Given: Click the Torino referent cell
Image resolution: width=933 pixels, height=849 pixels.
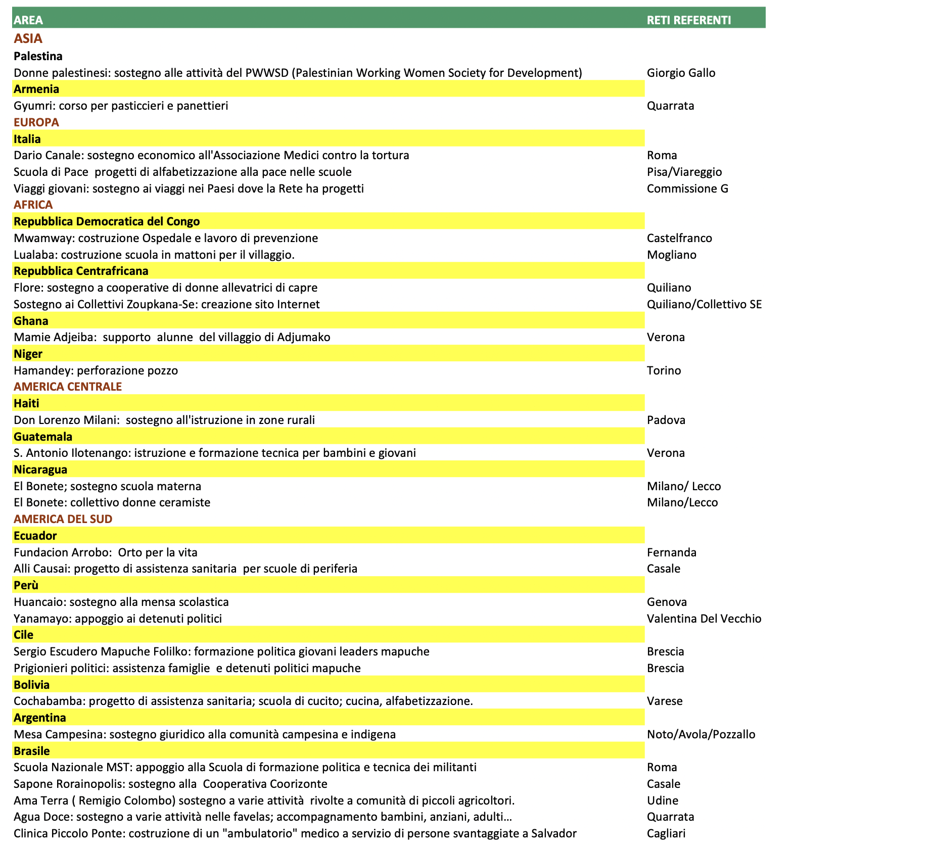Looking at the screenshot, I should pos(664,370).
